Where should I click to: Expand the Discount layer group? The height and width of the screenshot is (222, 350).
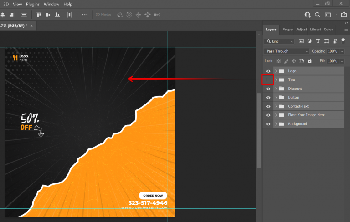click(276, 89)
